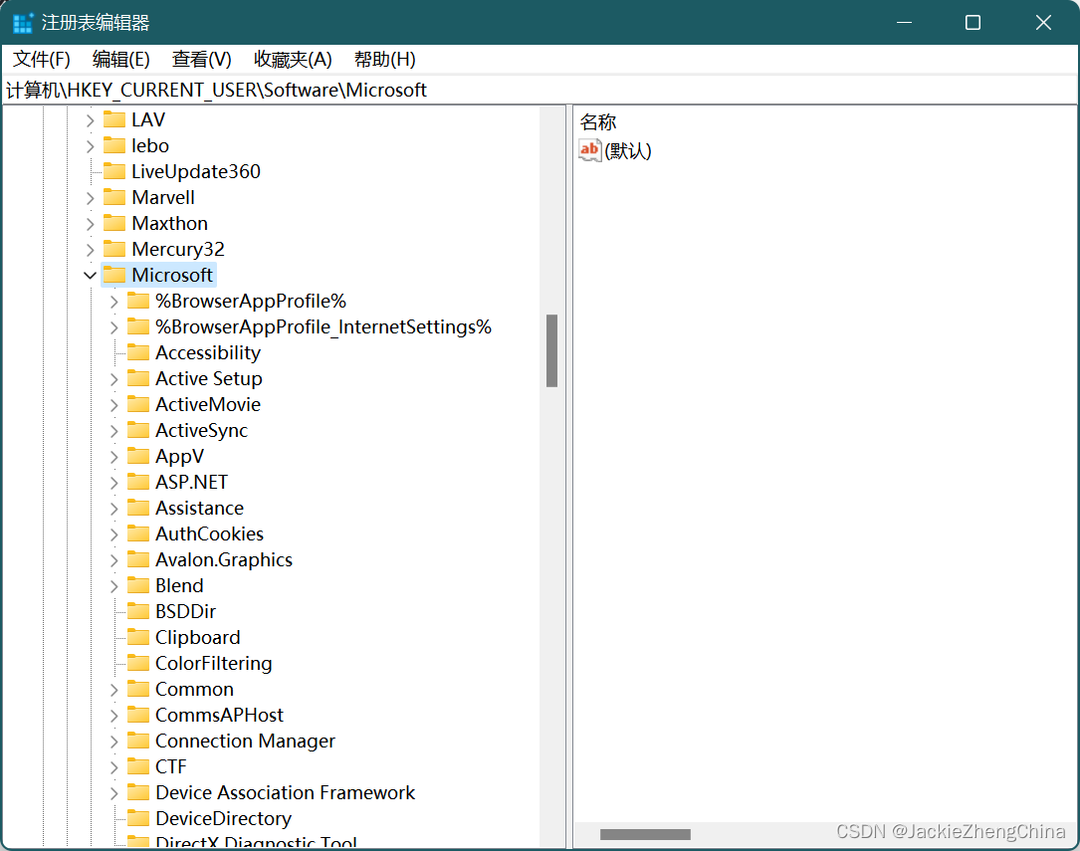
Task: Open the 编辑(E) menu
Action: click(121, 59)
